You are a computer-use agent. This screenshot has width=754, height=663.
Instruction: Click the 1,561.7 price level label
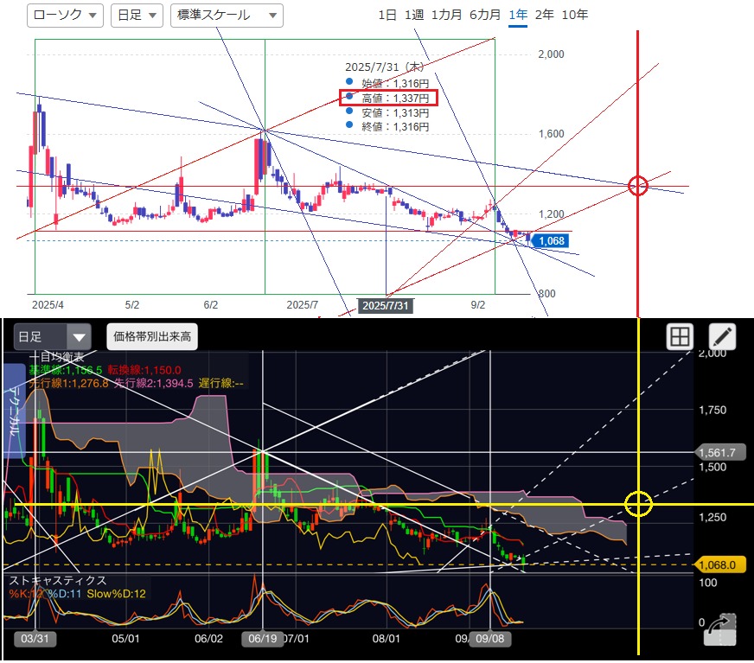point(719,452)
